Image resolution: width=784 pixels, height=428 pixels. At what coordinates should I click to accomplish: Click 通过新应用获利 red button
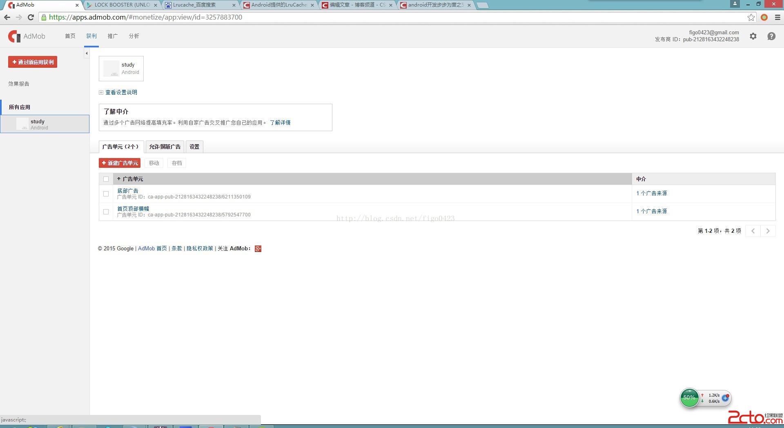pos(33,62)
